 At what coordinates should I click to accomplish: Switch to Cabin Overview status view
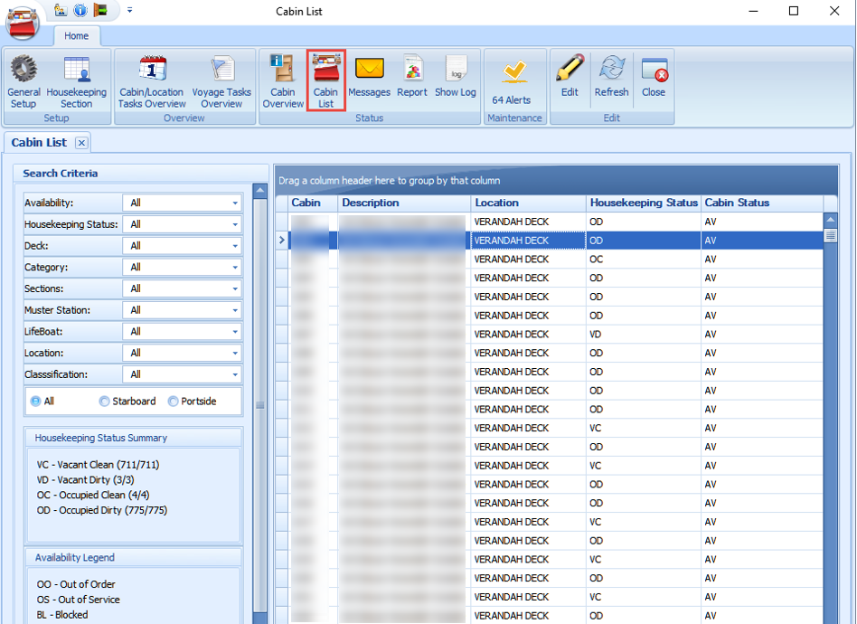(282, 81)
